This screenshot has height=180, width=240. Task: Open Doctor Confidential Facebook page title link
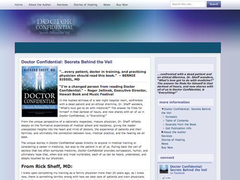coord(189,168)
